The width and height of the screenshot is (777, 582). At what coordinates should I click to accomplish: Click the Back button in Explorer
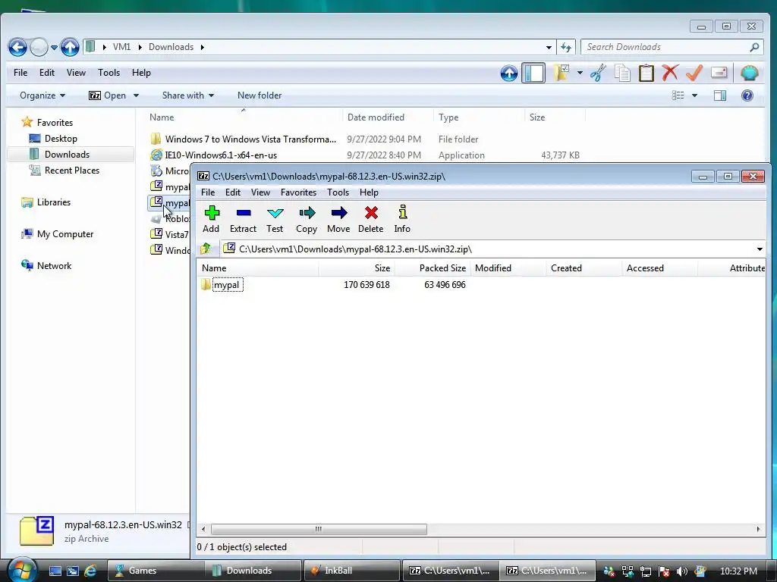18,48
